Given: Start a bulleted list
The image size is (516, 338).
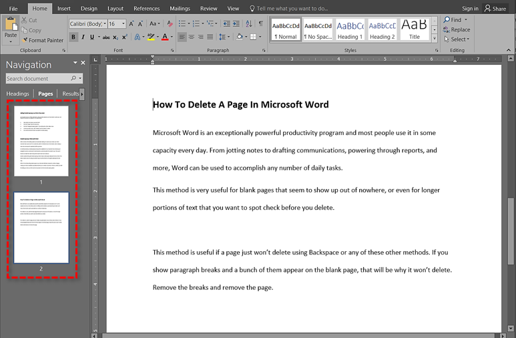Looking at the screenshot, I should click(x=182, y=24).
